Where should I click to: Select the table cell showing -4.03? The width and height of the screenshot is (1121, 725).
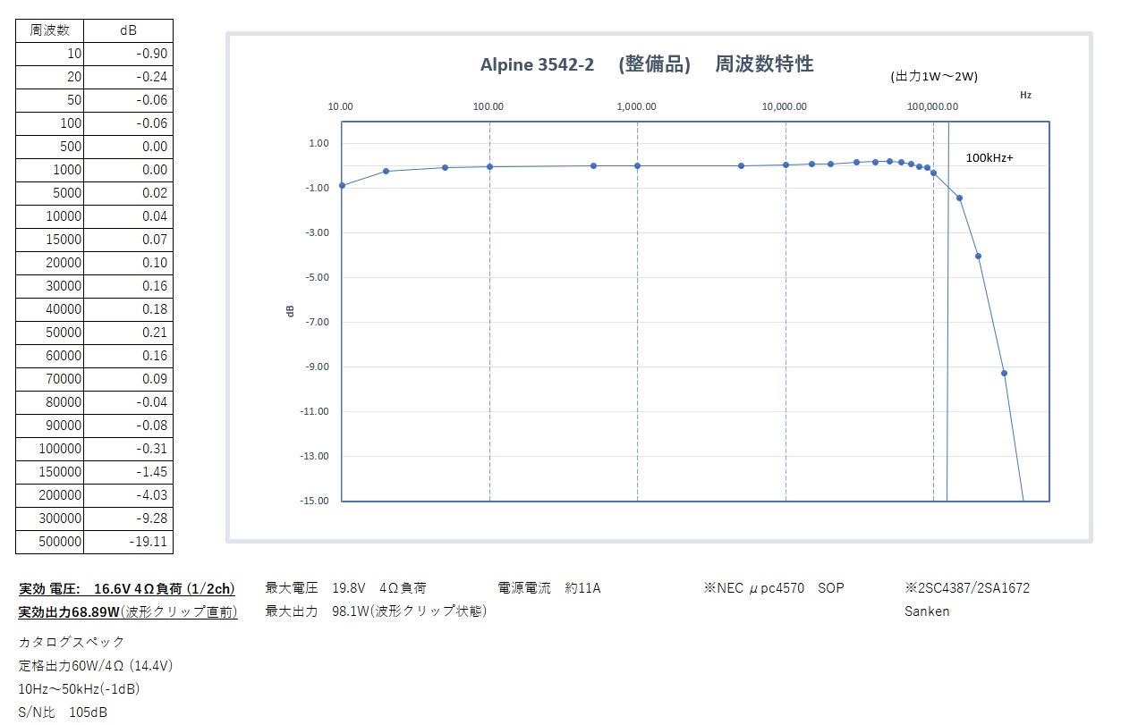[128, 495]
